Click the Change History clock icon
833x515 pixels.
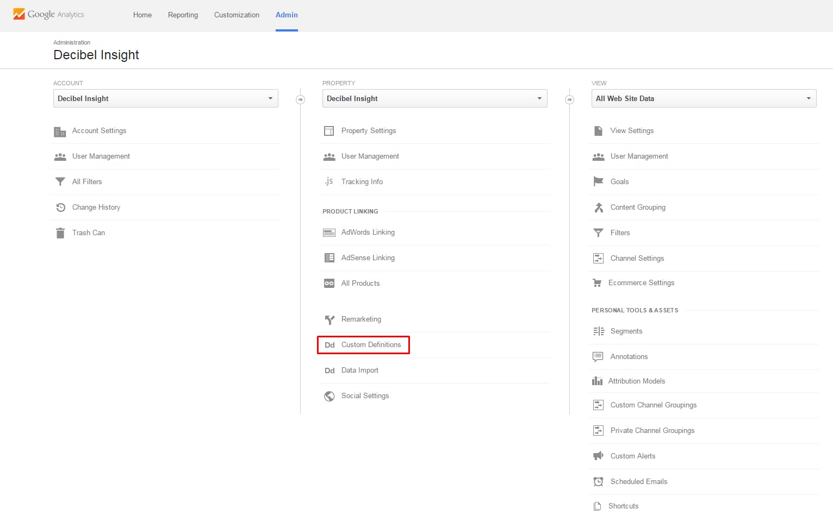tap(60, 207)
